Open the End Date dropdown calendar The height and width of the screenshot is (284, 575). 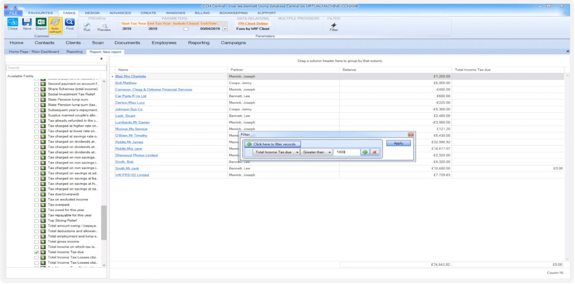pyautogui.click(x=225, y=29)
